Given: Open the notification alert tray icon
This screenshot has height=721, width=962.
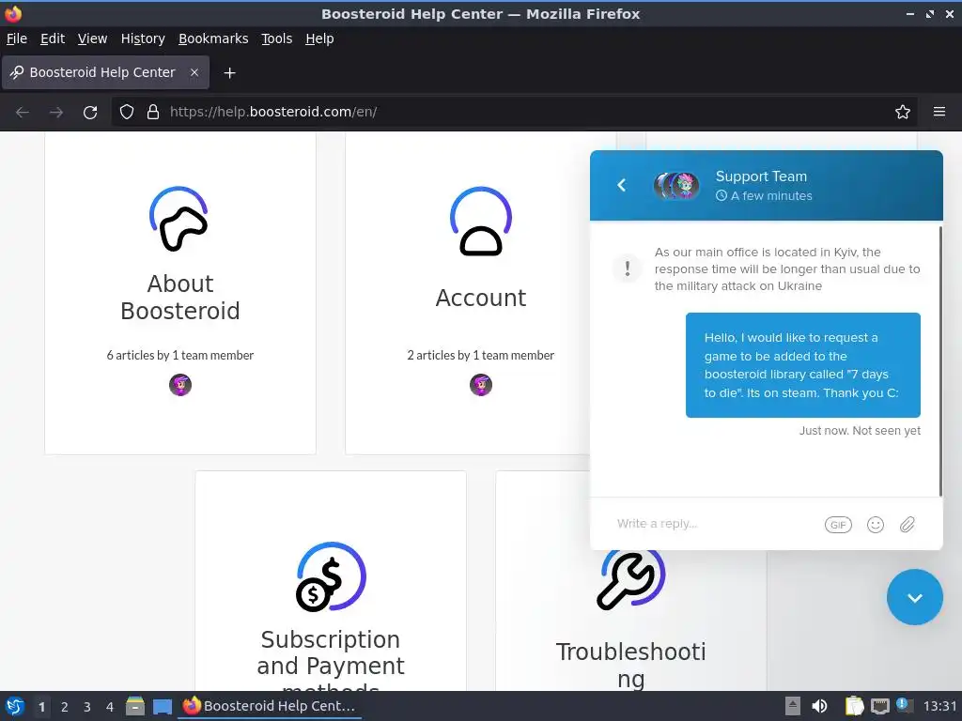Looking at the screenshot, I should (905, 705).
